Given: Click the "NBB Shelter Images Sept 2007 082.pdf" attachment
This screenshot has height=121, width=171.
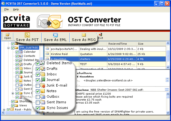Looking at the screenshot, I should tap(117, 90).
